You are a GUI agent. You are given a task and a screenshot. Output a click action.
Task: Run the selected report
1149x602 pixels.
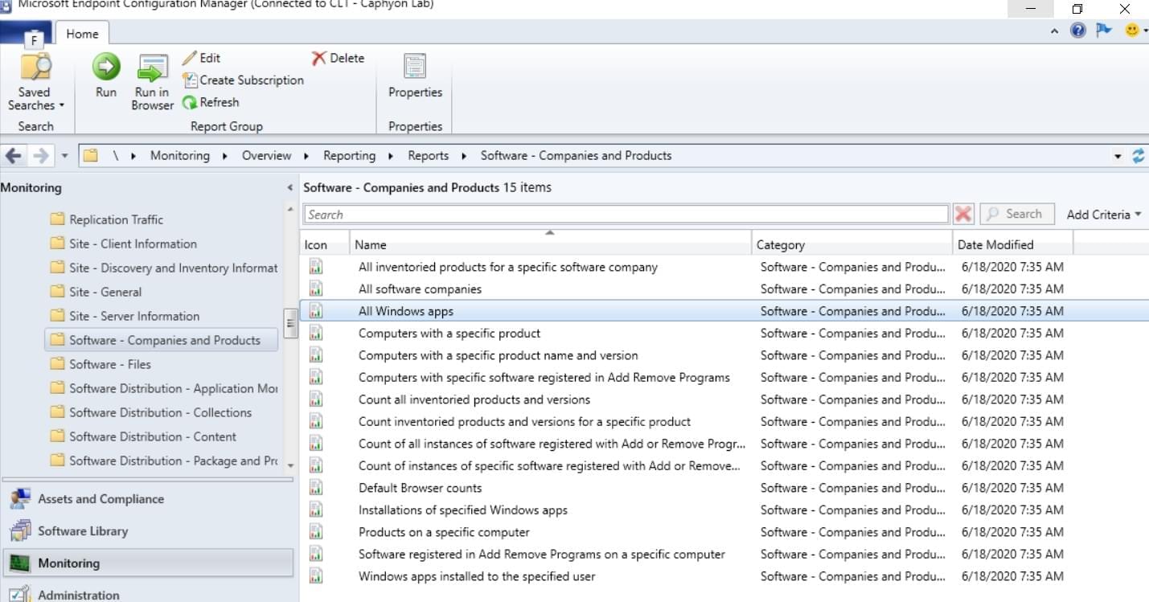coord(105,80)
